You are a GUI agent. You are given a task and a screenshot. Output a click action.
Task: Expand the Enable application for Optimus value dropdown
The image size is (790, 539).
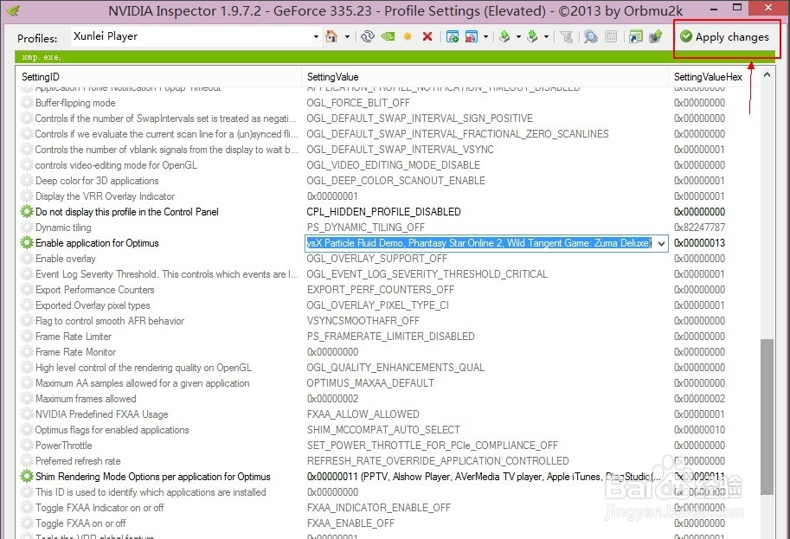662,243
